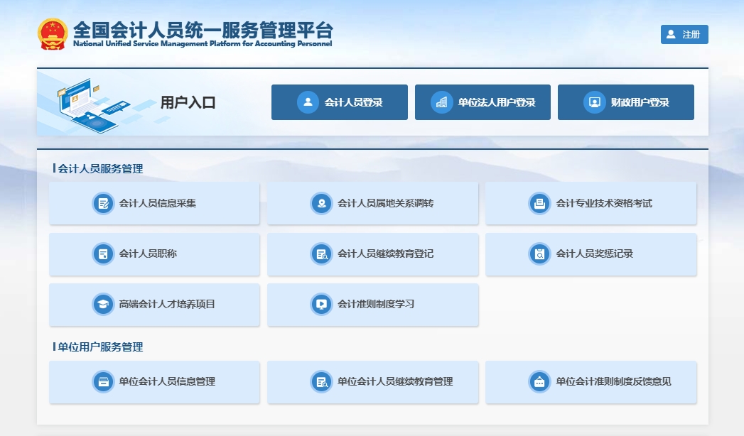This screenshot has height=436, width=744.
Task: Click the 单位会计准则制度反馈意见 icon
Action: click(539, 382)
